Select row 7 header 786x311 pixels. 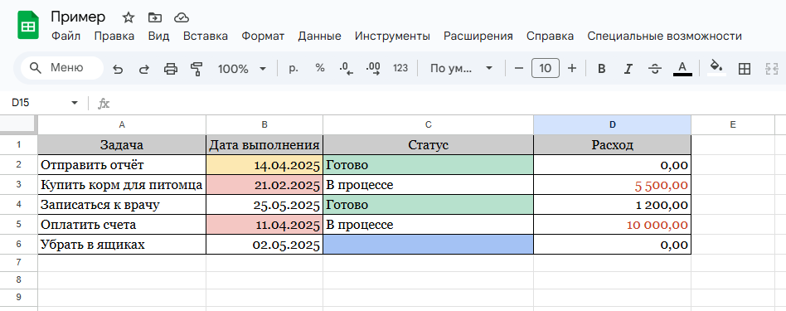tap(18, 262)
